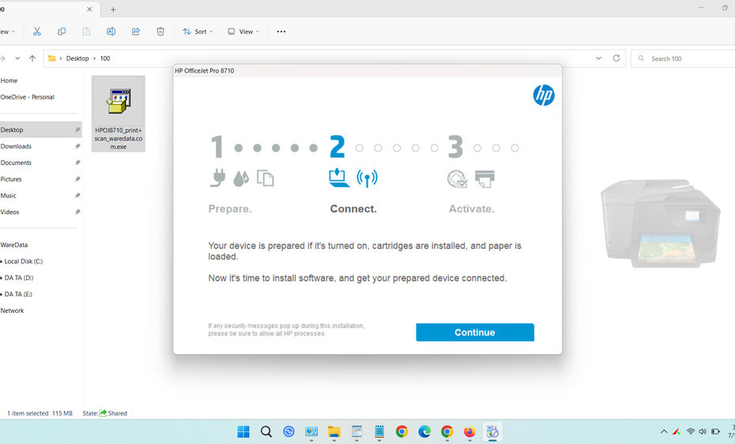The width and height of the screenshot is (735, 444).
Task: Click the '1 item selected 115 MB' status text
Action: 40,413
